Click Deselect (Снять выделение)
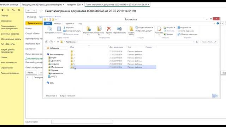 click(x=186, y=31)
